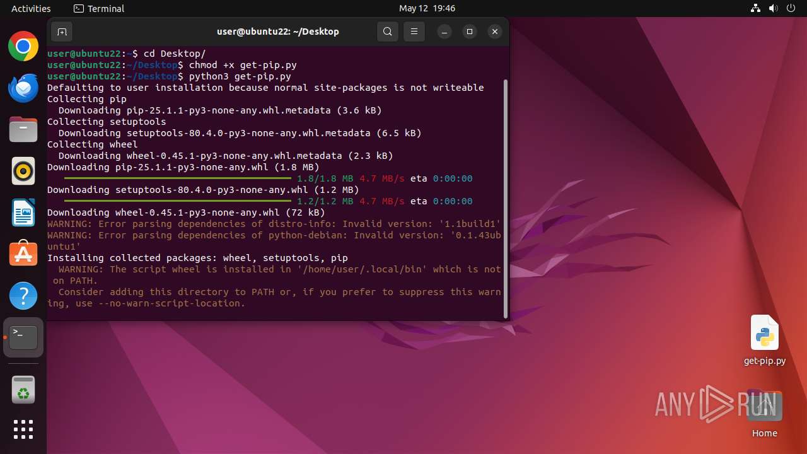Click the 'python3 get-pip.py' command line
The image size is (807, 454).
[x=169, y=76]
